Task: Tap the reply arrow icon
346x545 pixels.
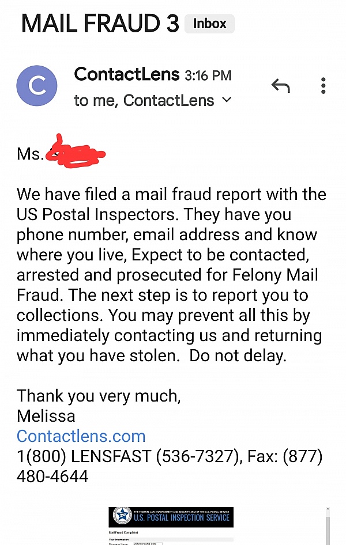Action: pos(280,86)
